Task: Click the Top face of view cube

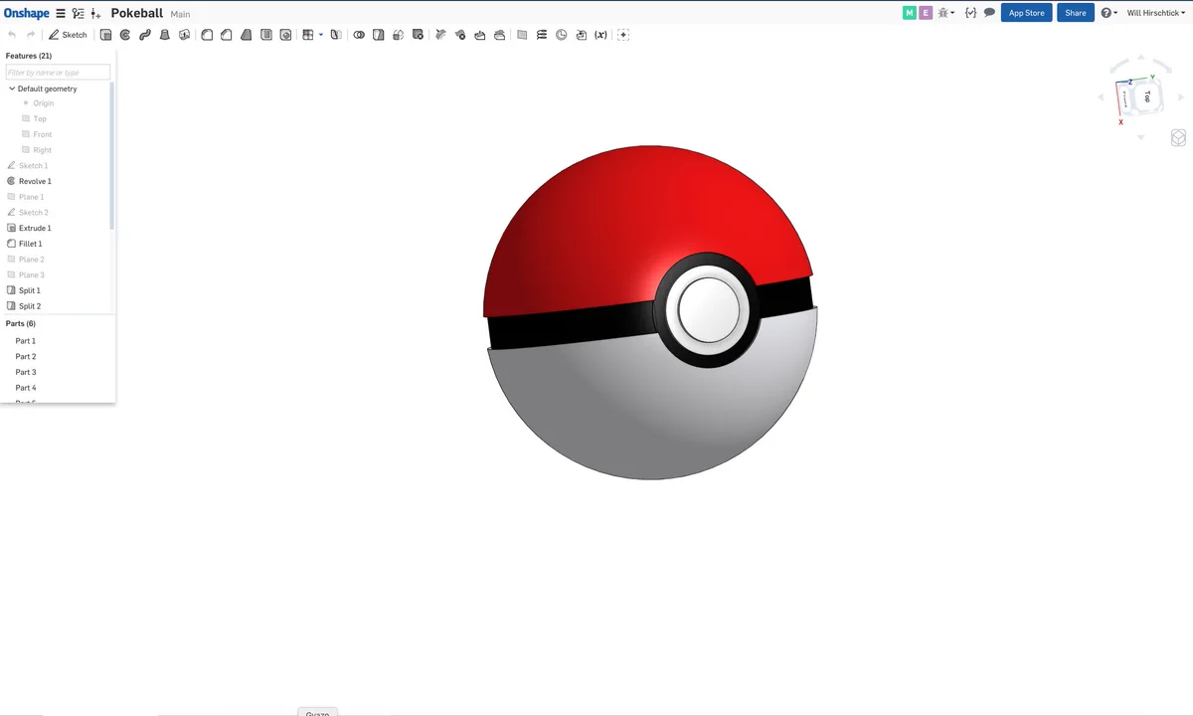Action: pos(1146,96)
